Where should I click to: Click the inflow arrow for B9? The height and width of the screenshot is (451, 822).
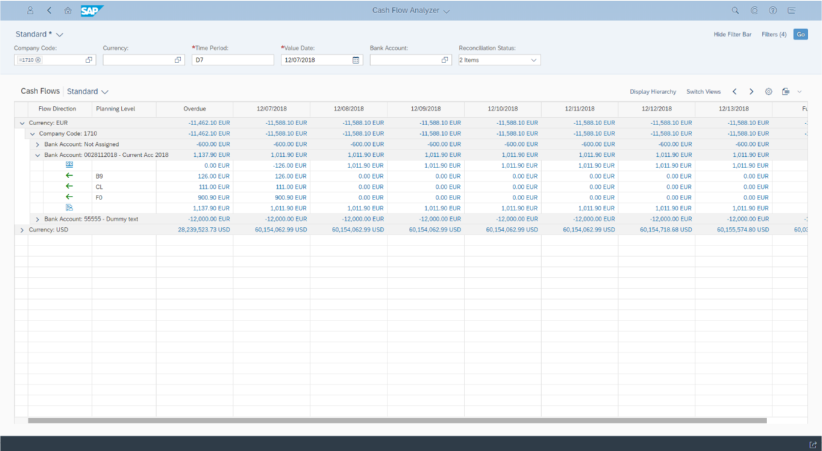tap(69, 176)
